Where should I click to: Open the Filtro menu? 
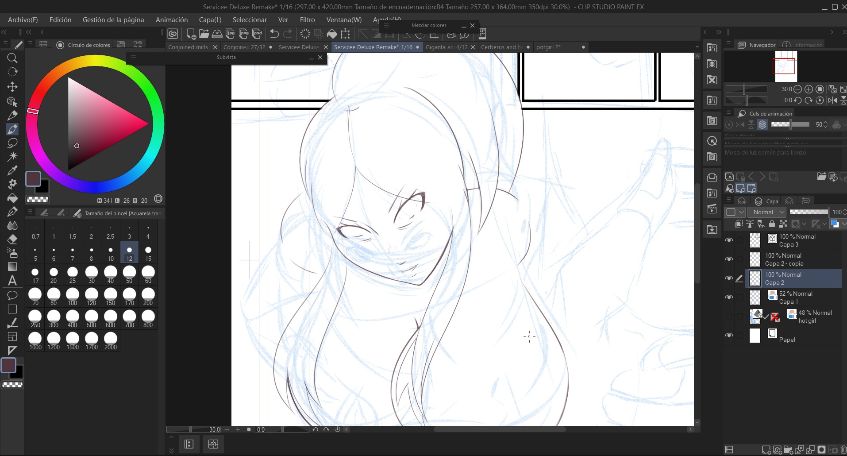pyautogui.click(x=307, y=20)
